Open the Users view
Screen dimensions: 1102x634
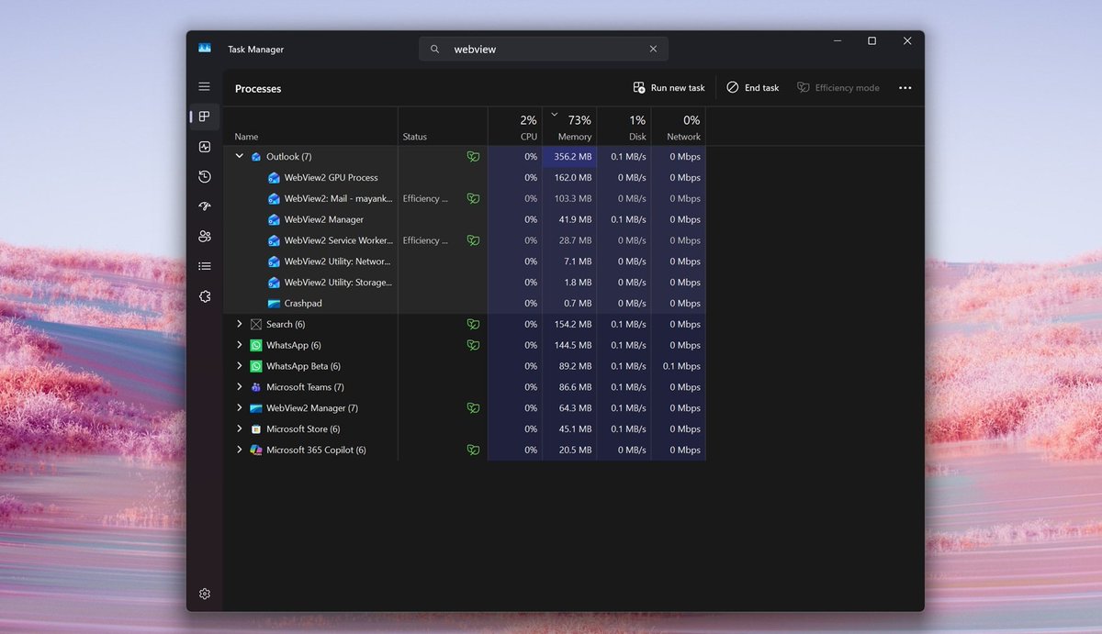204,236
